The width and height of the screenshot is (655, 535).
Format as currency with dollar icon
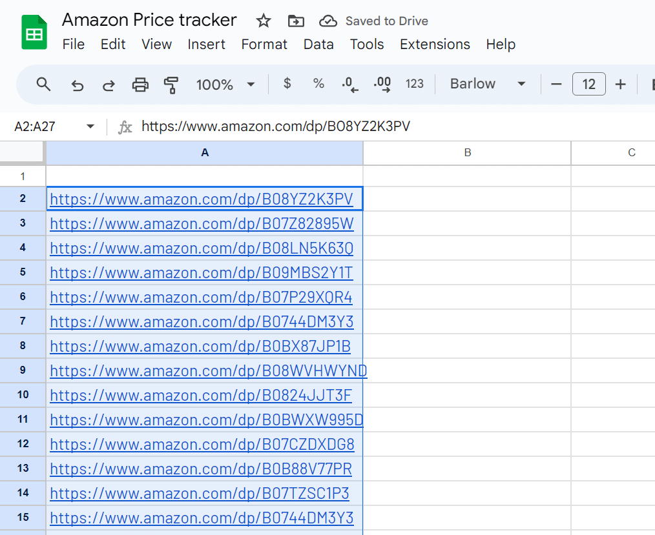point(287,84)
